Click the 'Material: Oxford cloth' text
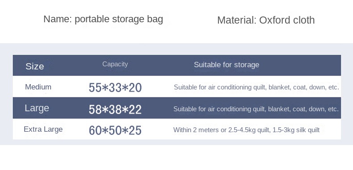The width and height of the screenshot is (353, 170). (x=266, y=20)
